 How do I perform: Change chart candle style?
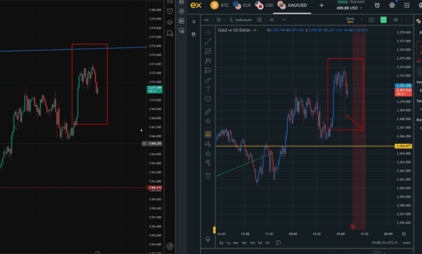pos(219,20)
